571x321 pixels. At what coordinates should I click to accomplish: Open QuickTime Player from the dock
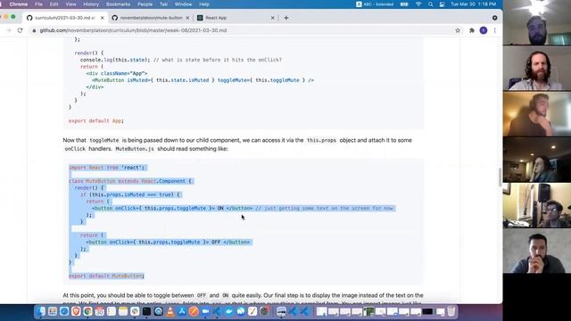click(x=159, y=311)
